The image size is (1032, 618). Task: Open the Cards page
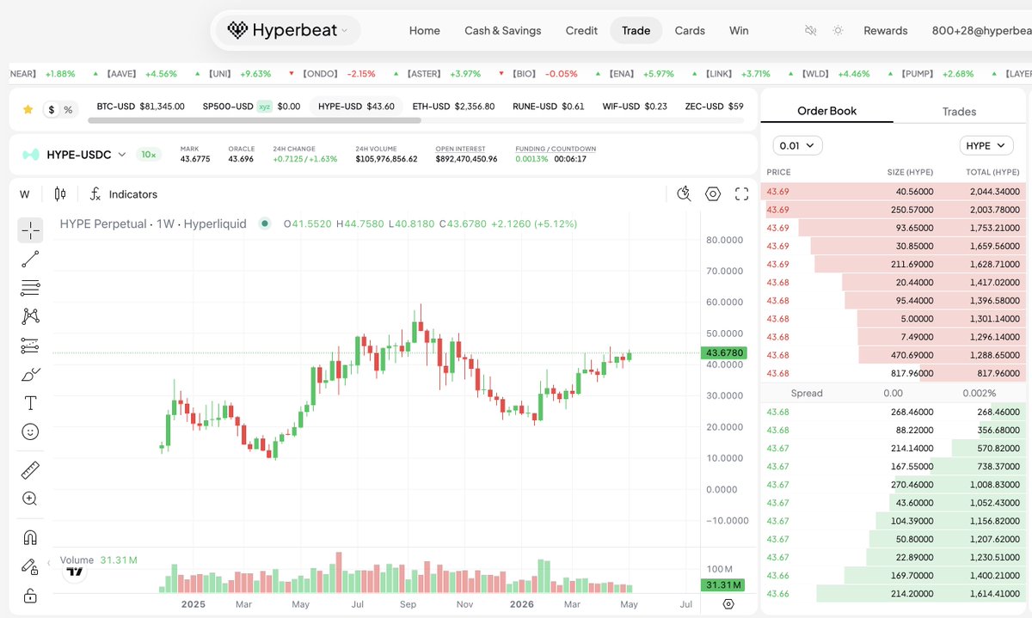(690, 30)
